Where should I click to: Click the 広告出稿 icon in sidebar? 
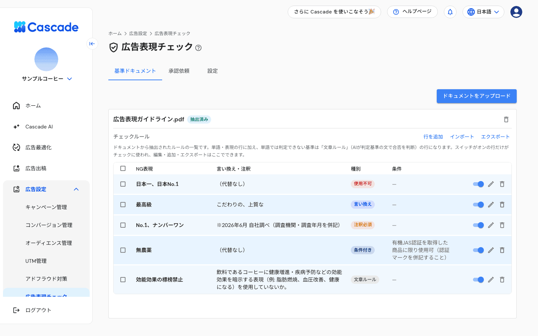tap(16, 168)
